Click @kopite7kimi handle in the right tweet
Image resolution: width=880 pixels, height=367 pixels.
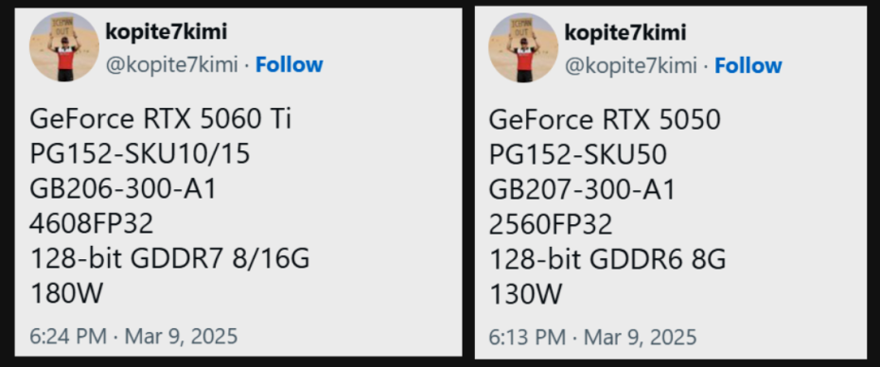pyautogui.click(x=631, y=65)
